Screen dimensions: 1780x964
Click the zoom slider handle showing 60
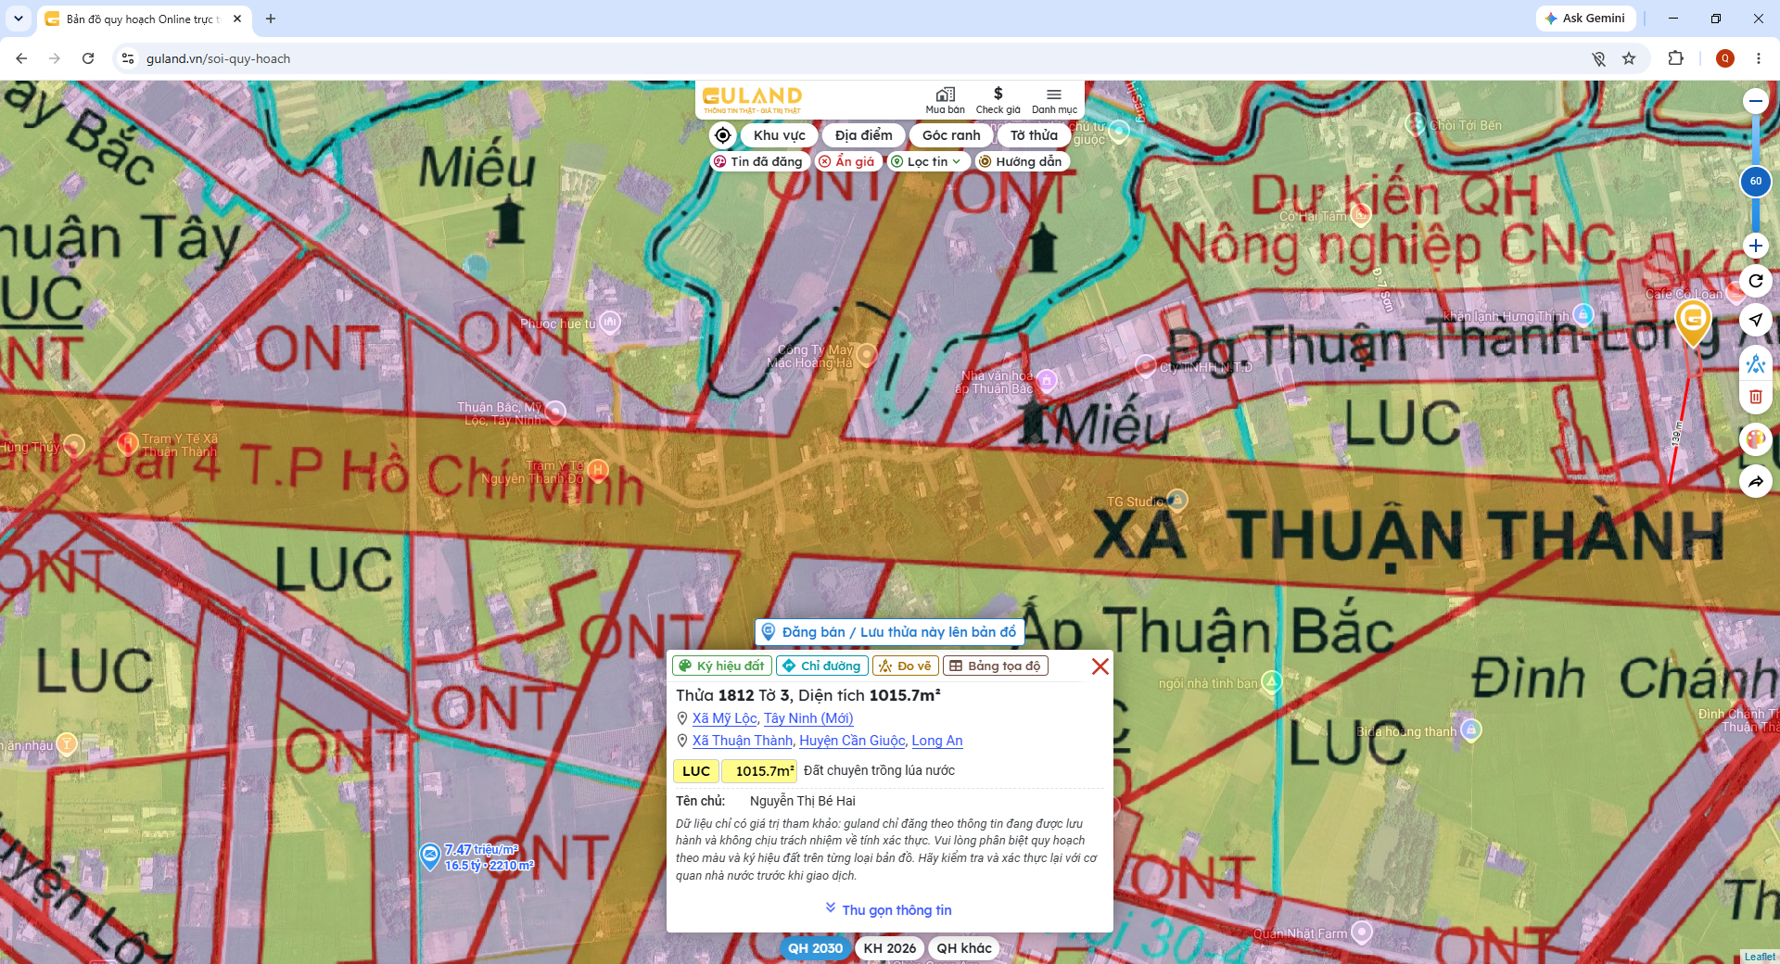click(1755, 182)
